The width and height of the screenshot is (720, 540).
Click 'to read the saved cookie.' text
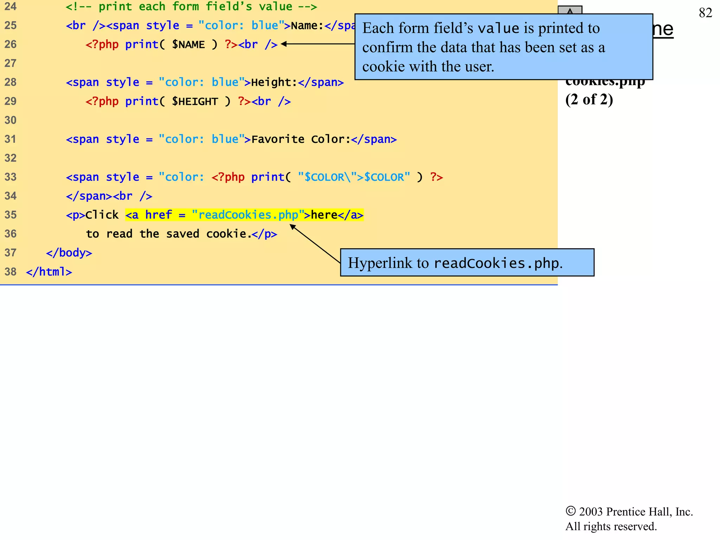169,234
